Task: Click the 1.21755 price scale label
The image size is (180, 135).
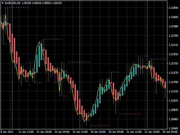Action: [173, 64]
